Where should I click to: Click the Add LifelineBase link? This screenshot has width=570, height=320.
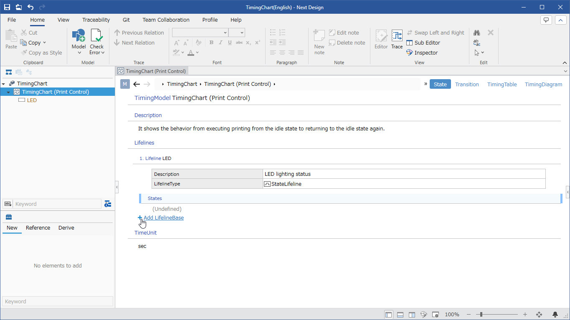pos(164,217)
